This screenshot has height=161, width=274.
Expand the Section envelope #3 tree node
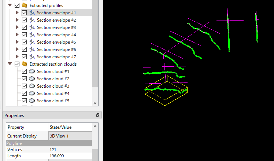point(17,28)
